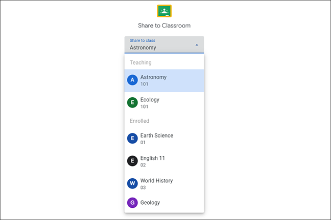The image size is (331, 220).
Task: Open the Share to class dropdown
Action: (x=164, y=44)
